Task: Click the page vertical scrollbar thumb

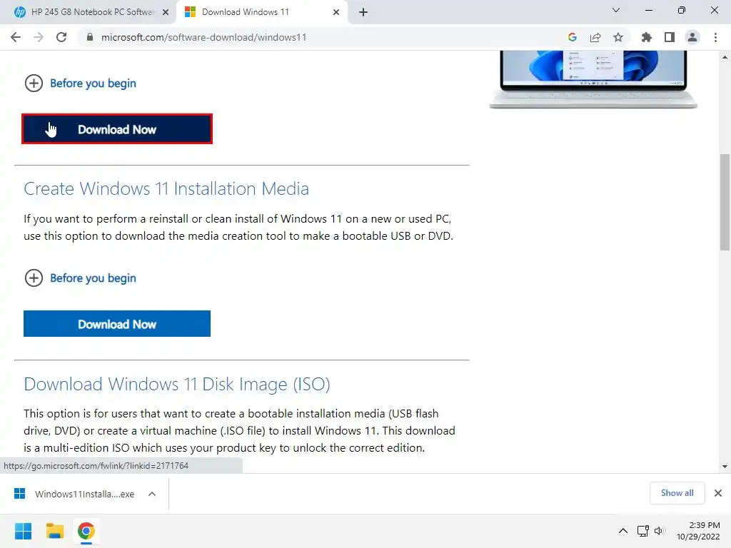Action: [x=725, y=202]
